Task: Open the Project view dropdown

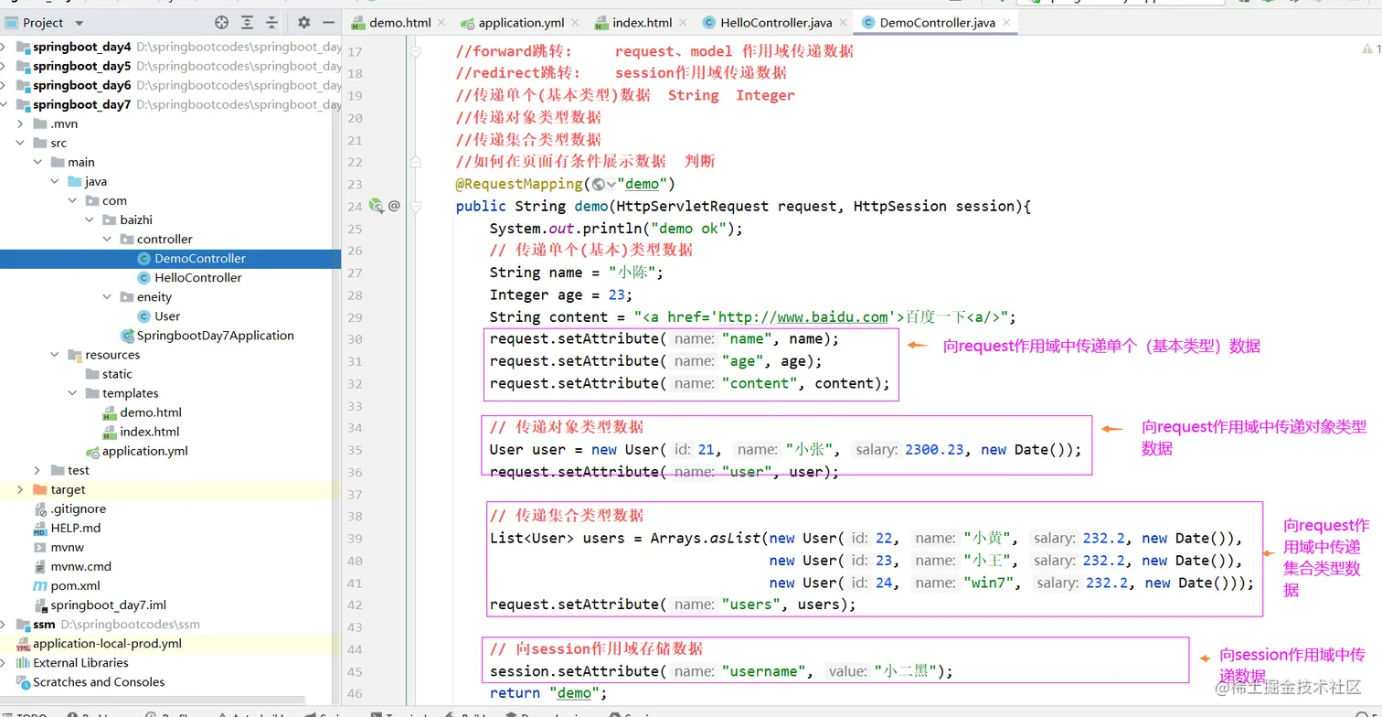Action: pyautogui.click(x=80, y=23)
